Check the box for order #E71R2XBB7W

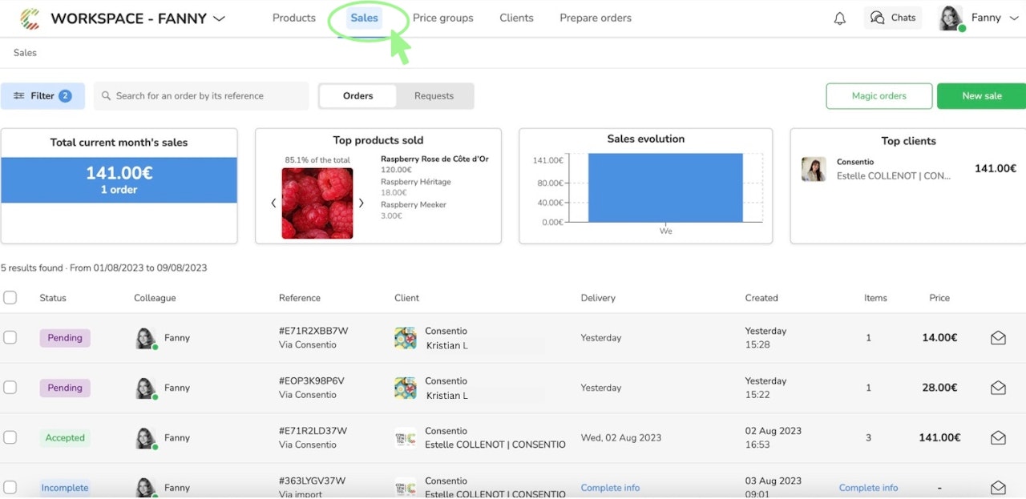10,337
